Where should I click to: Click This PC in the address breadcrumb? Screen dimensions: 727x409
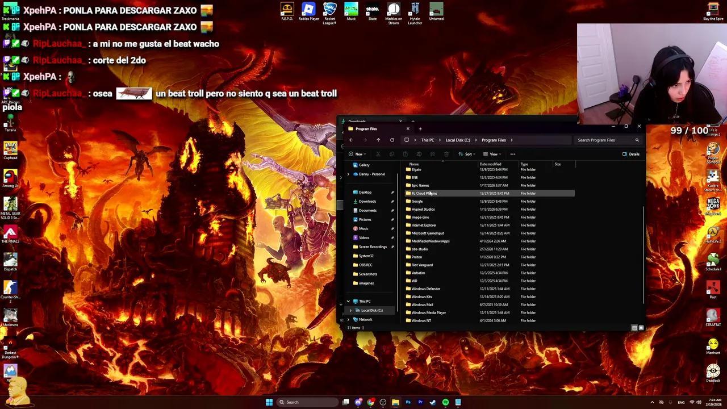pyautogui.click(x=428, y=140)
